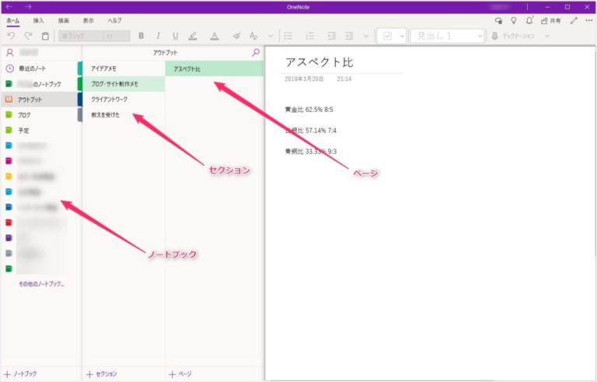The height and width of the screenshot is (382, 597).
Task: Check the cloud sync status icon
Action: (x=498, y=20)
